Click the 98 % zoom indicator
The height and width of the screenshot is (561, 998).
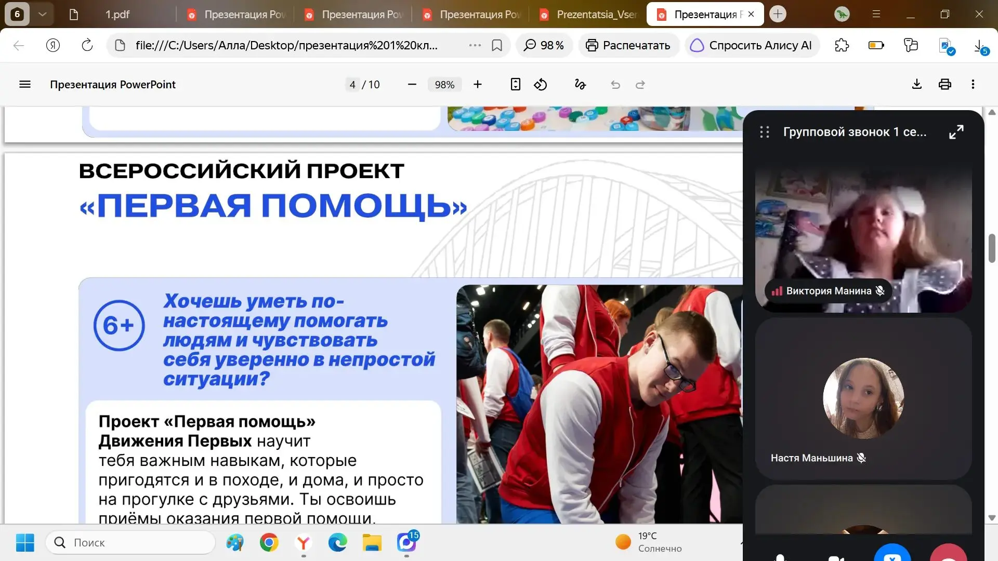[x=544, y=46]
